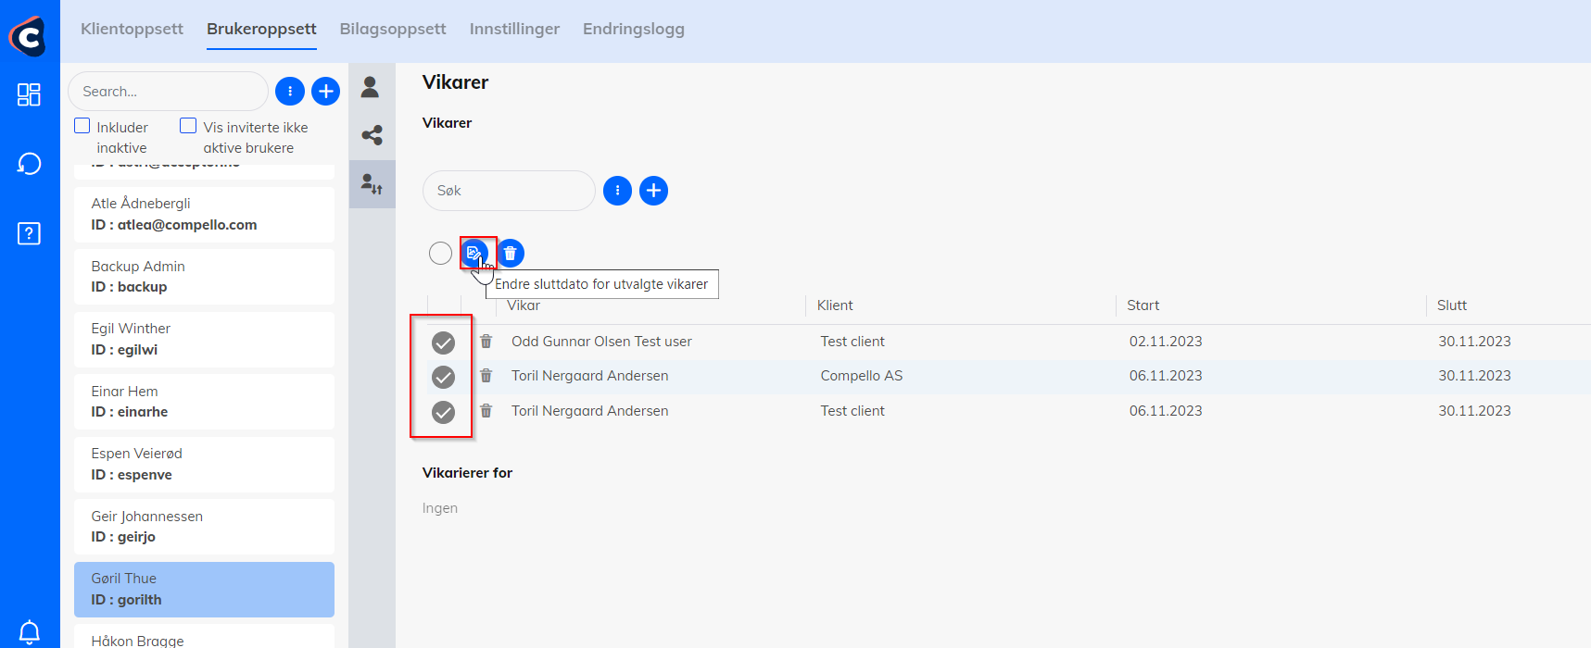
Task: Enable the Inkluder inaktive checkbox
Action: [x=82, y=126]
